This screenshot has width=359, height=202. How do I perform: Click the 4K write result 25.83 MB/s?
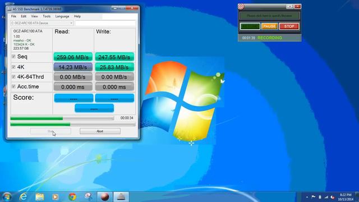coord(114,67)
